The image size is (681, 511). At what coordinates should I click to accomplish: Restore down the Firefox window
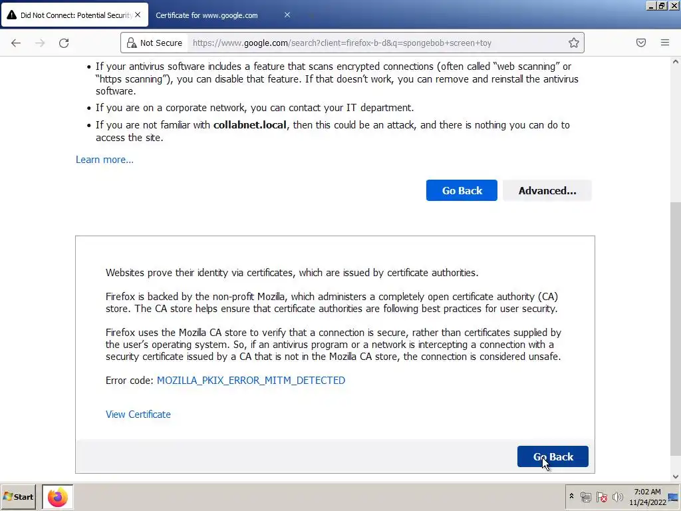tap(662, 5)
